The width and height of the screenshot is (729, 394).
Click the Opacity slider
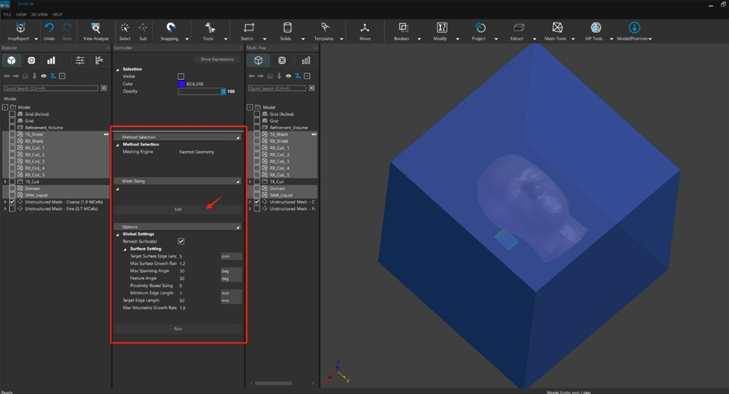pyautogui.click(x=201, y=91)
